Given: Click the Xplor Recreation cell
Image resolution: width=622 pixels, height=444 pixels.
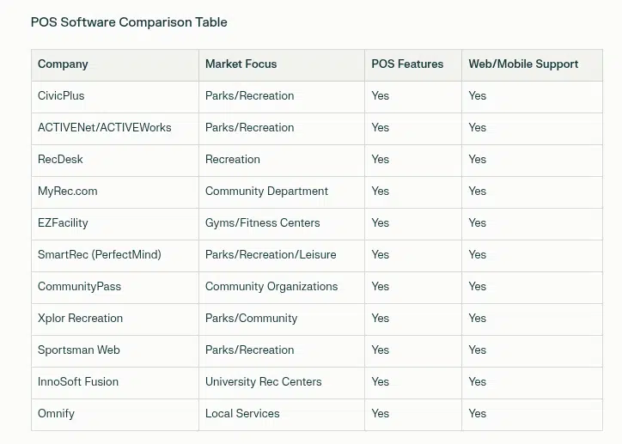Looking at the screenshot, I should (80, 319).
